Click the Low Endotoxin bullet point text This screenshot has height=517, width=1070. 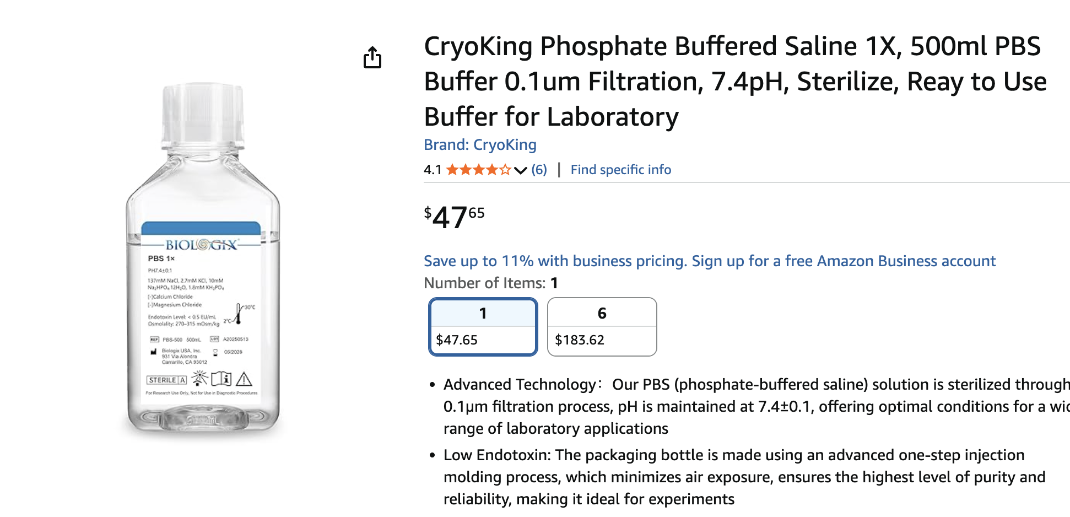coord(744,477)
